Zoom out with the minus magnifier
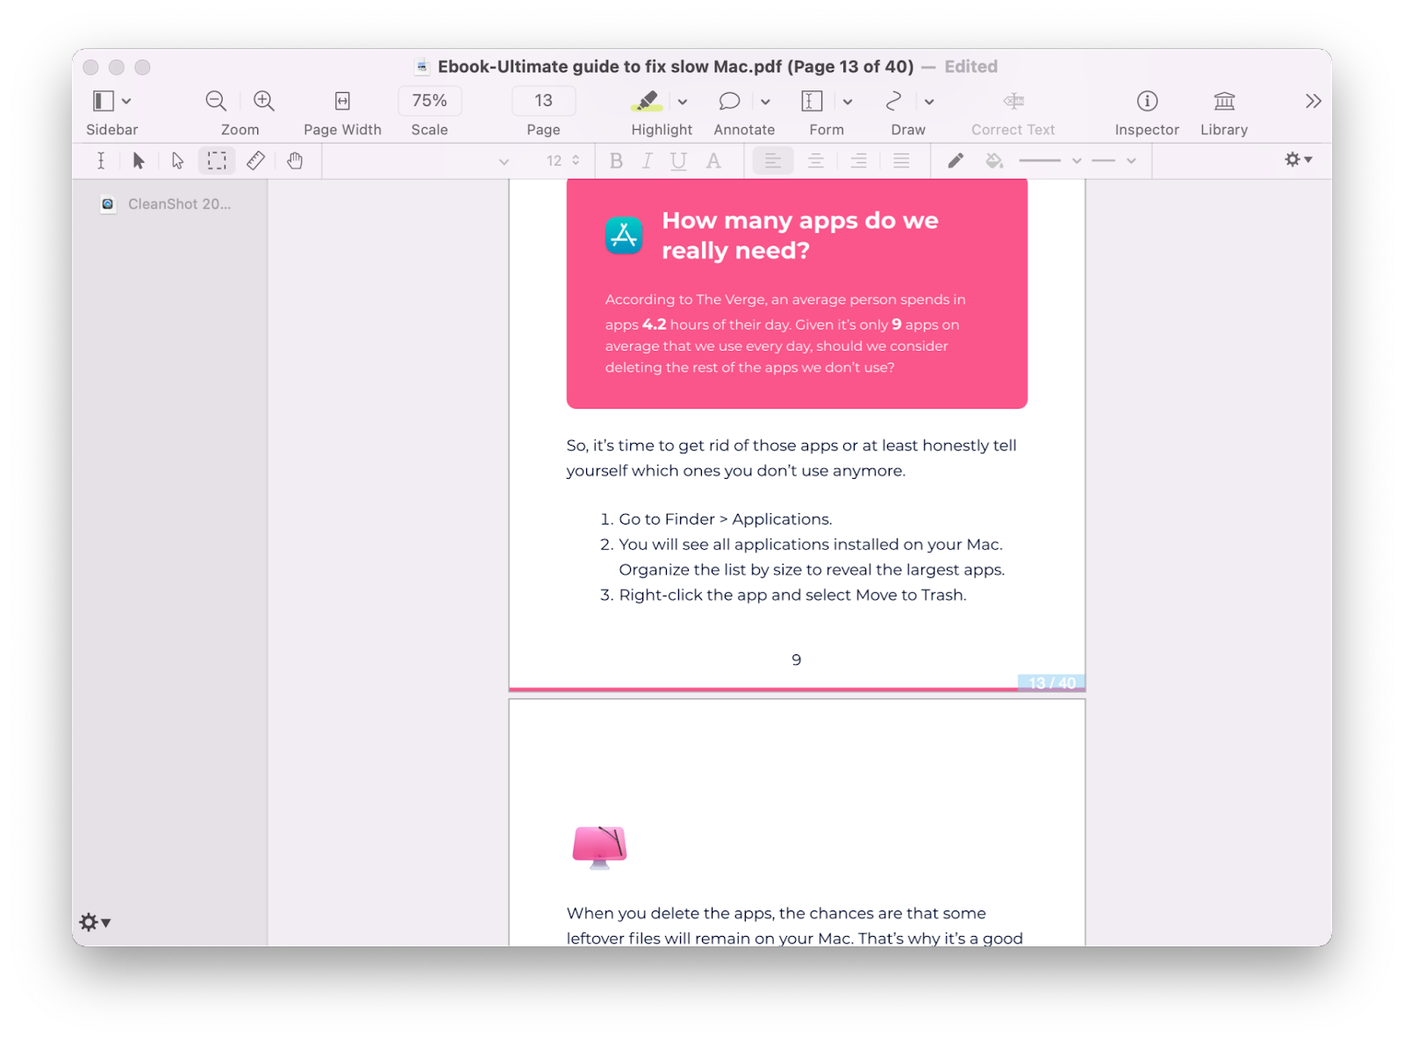Screen dimensions: 1404x1042 coord(216,101)
